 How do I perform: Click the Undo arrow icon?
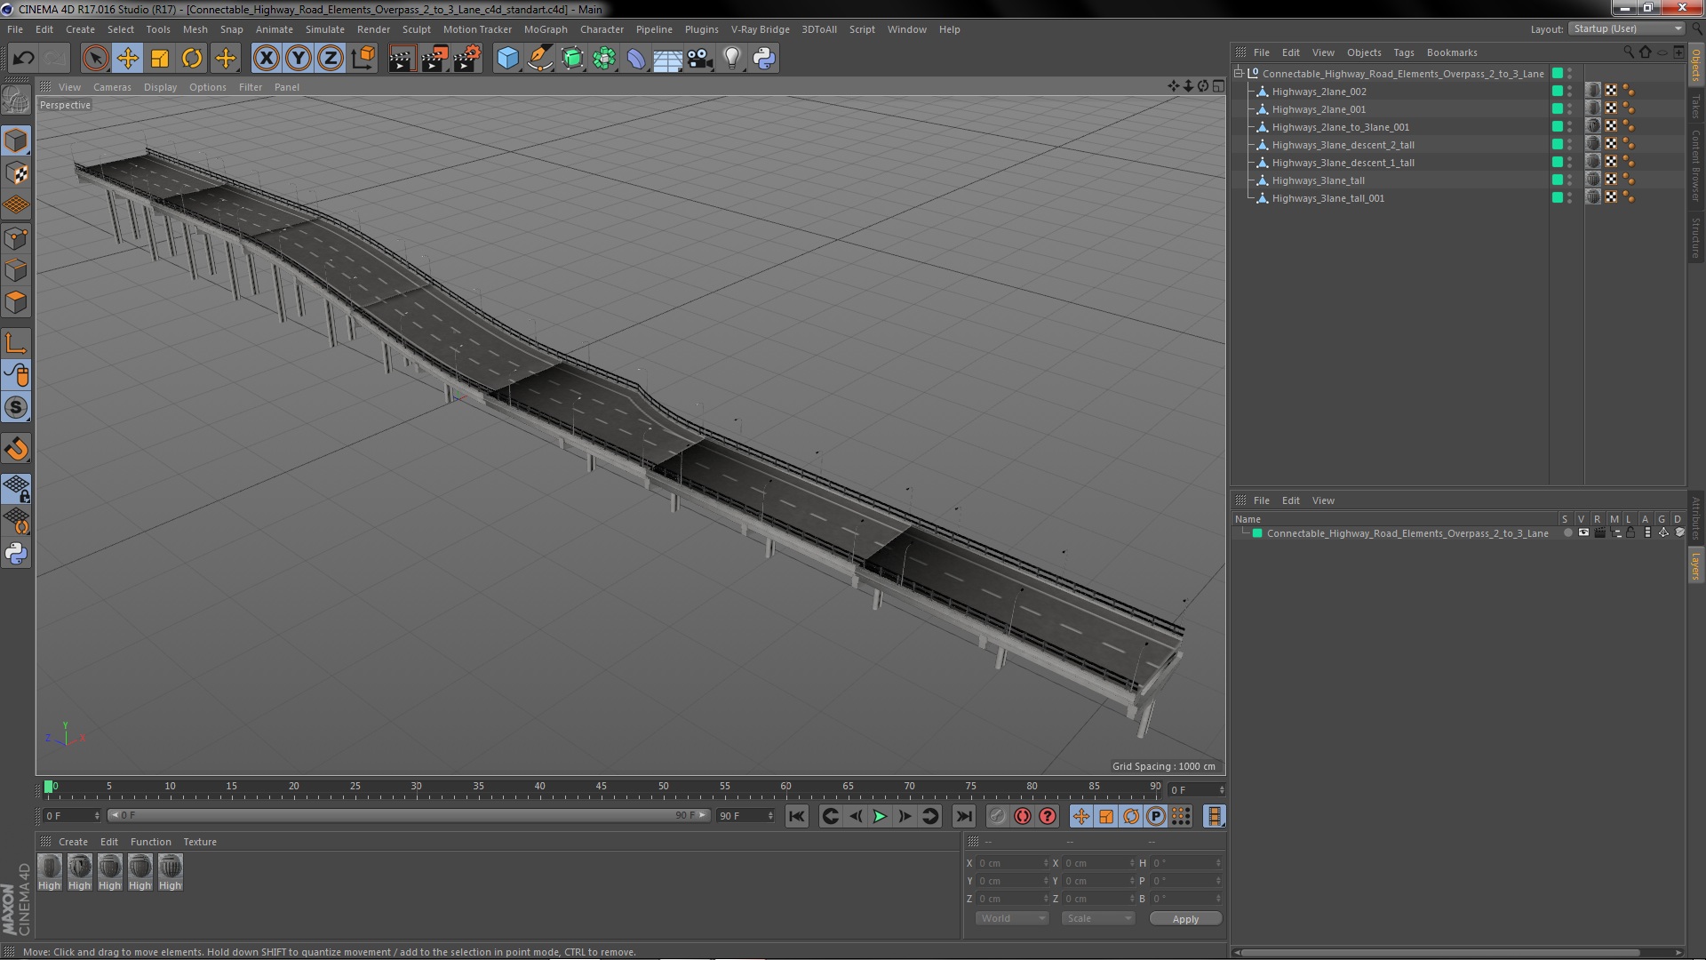(x=23, y=59)
